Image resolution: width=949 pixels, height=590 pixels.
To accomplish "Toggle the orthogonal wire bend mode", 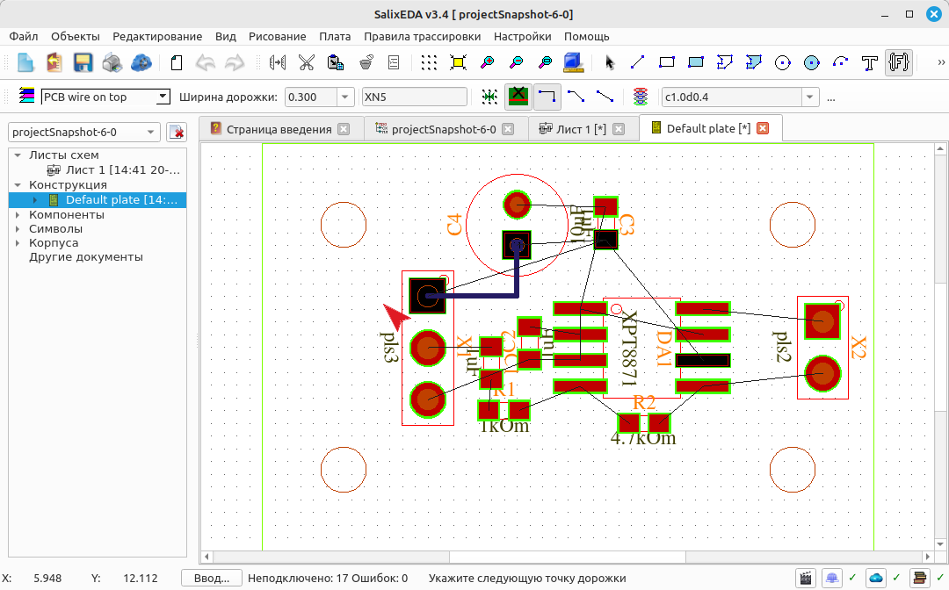I will pos(547,97).
